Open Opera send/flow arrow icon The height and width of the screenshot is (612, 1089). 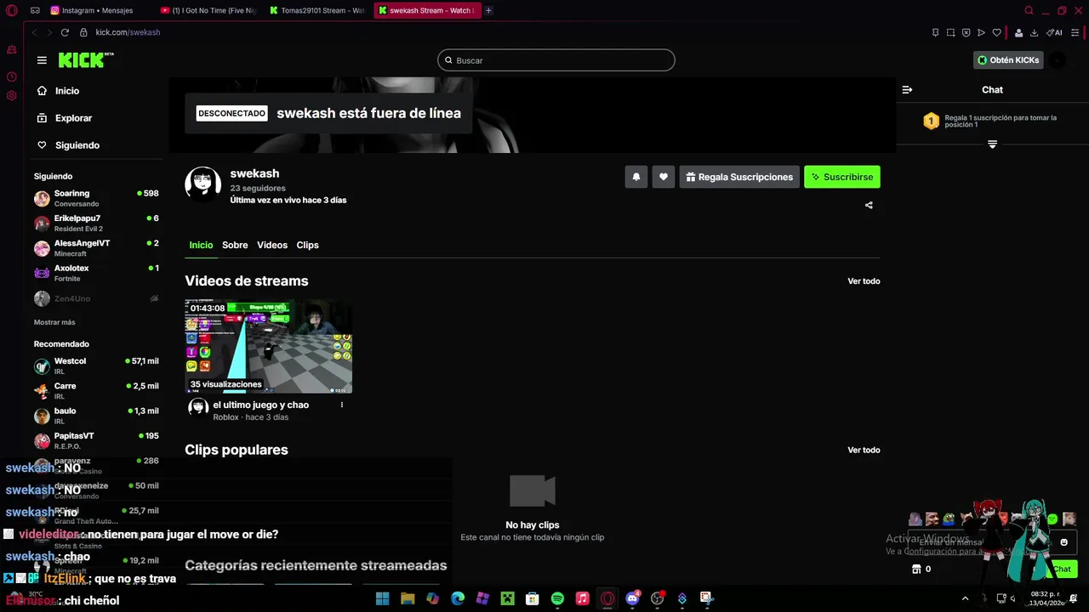[x=981, y=32]
